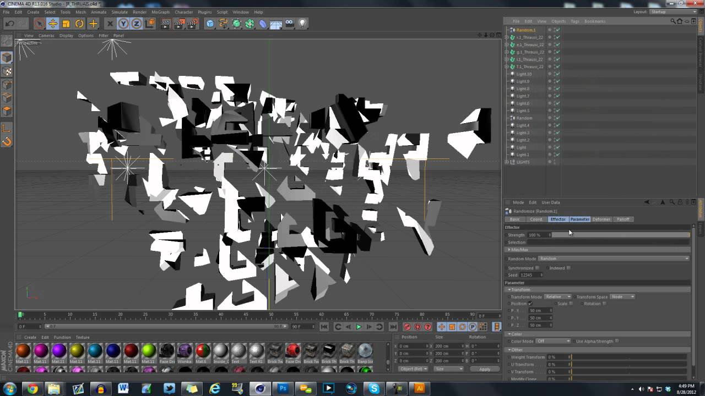This screenshot has height=396, width=705.
Task: Switch to the Falloff tab
Action: 623,219
